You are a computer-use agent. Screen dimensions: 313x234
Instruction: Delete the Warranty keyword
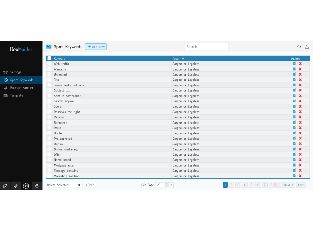(300, 69)
